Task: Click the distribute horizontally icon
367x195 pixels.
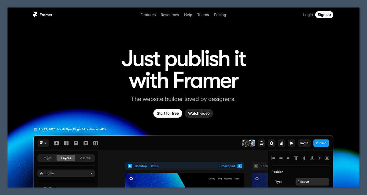Action: coord(320,158)
